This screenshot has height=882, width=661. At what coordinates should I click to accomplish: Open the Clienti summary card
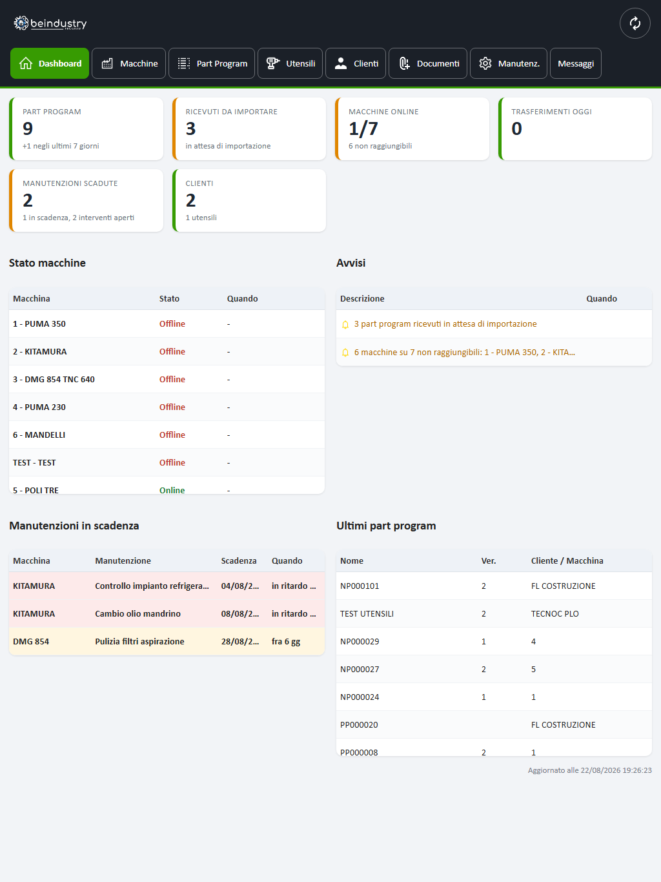(x=249, y=200)
